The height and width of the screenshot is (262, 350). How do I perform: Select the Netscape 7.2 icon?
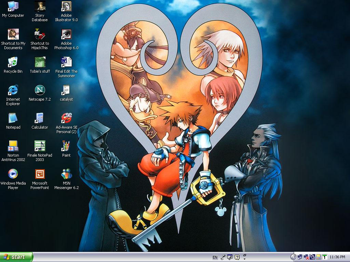[40, 93]
